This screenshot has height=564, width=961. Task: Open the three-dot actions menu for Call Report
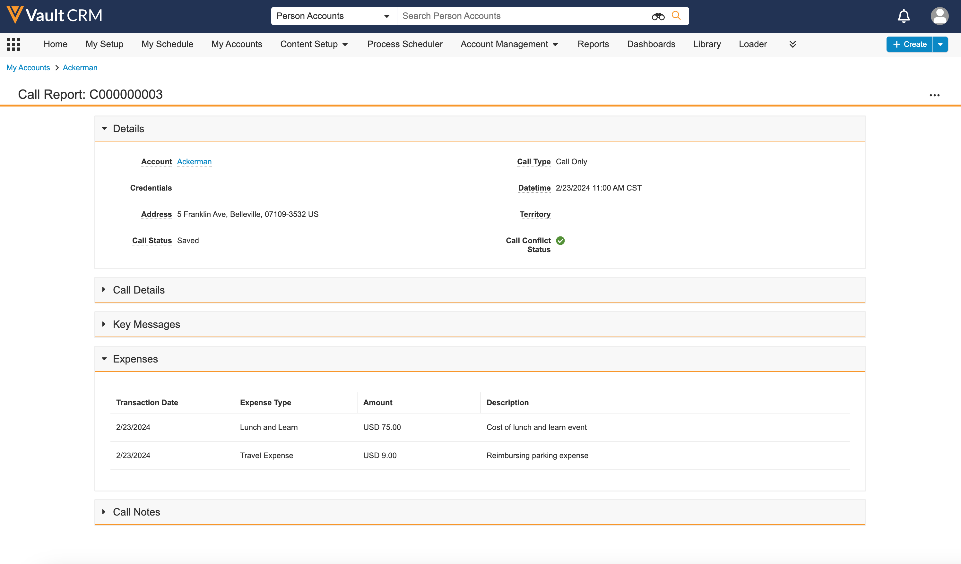click(x=934, y=95)
